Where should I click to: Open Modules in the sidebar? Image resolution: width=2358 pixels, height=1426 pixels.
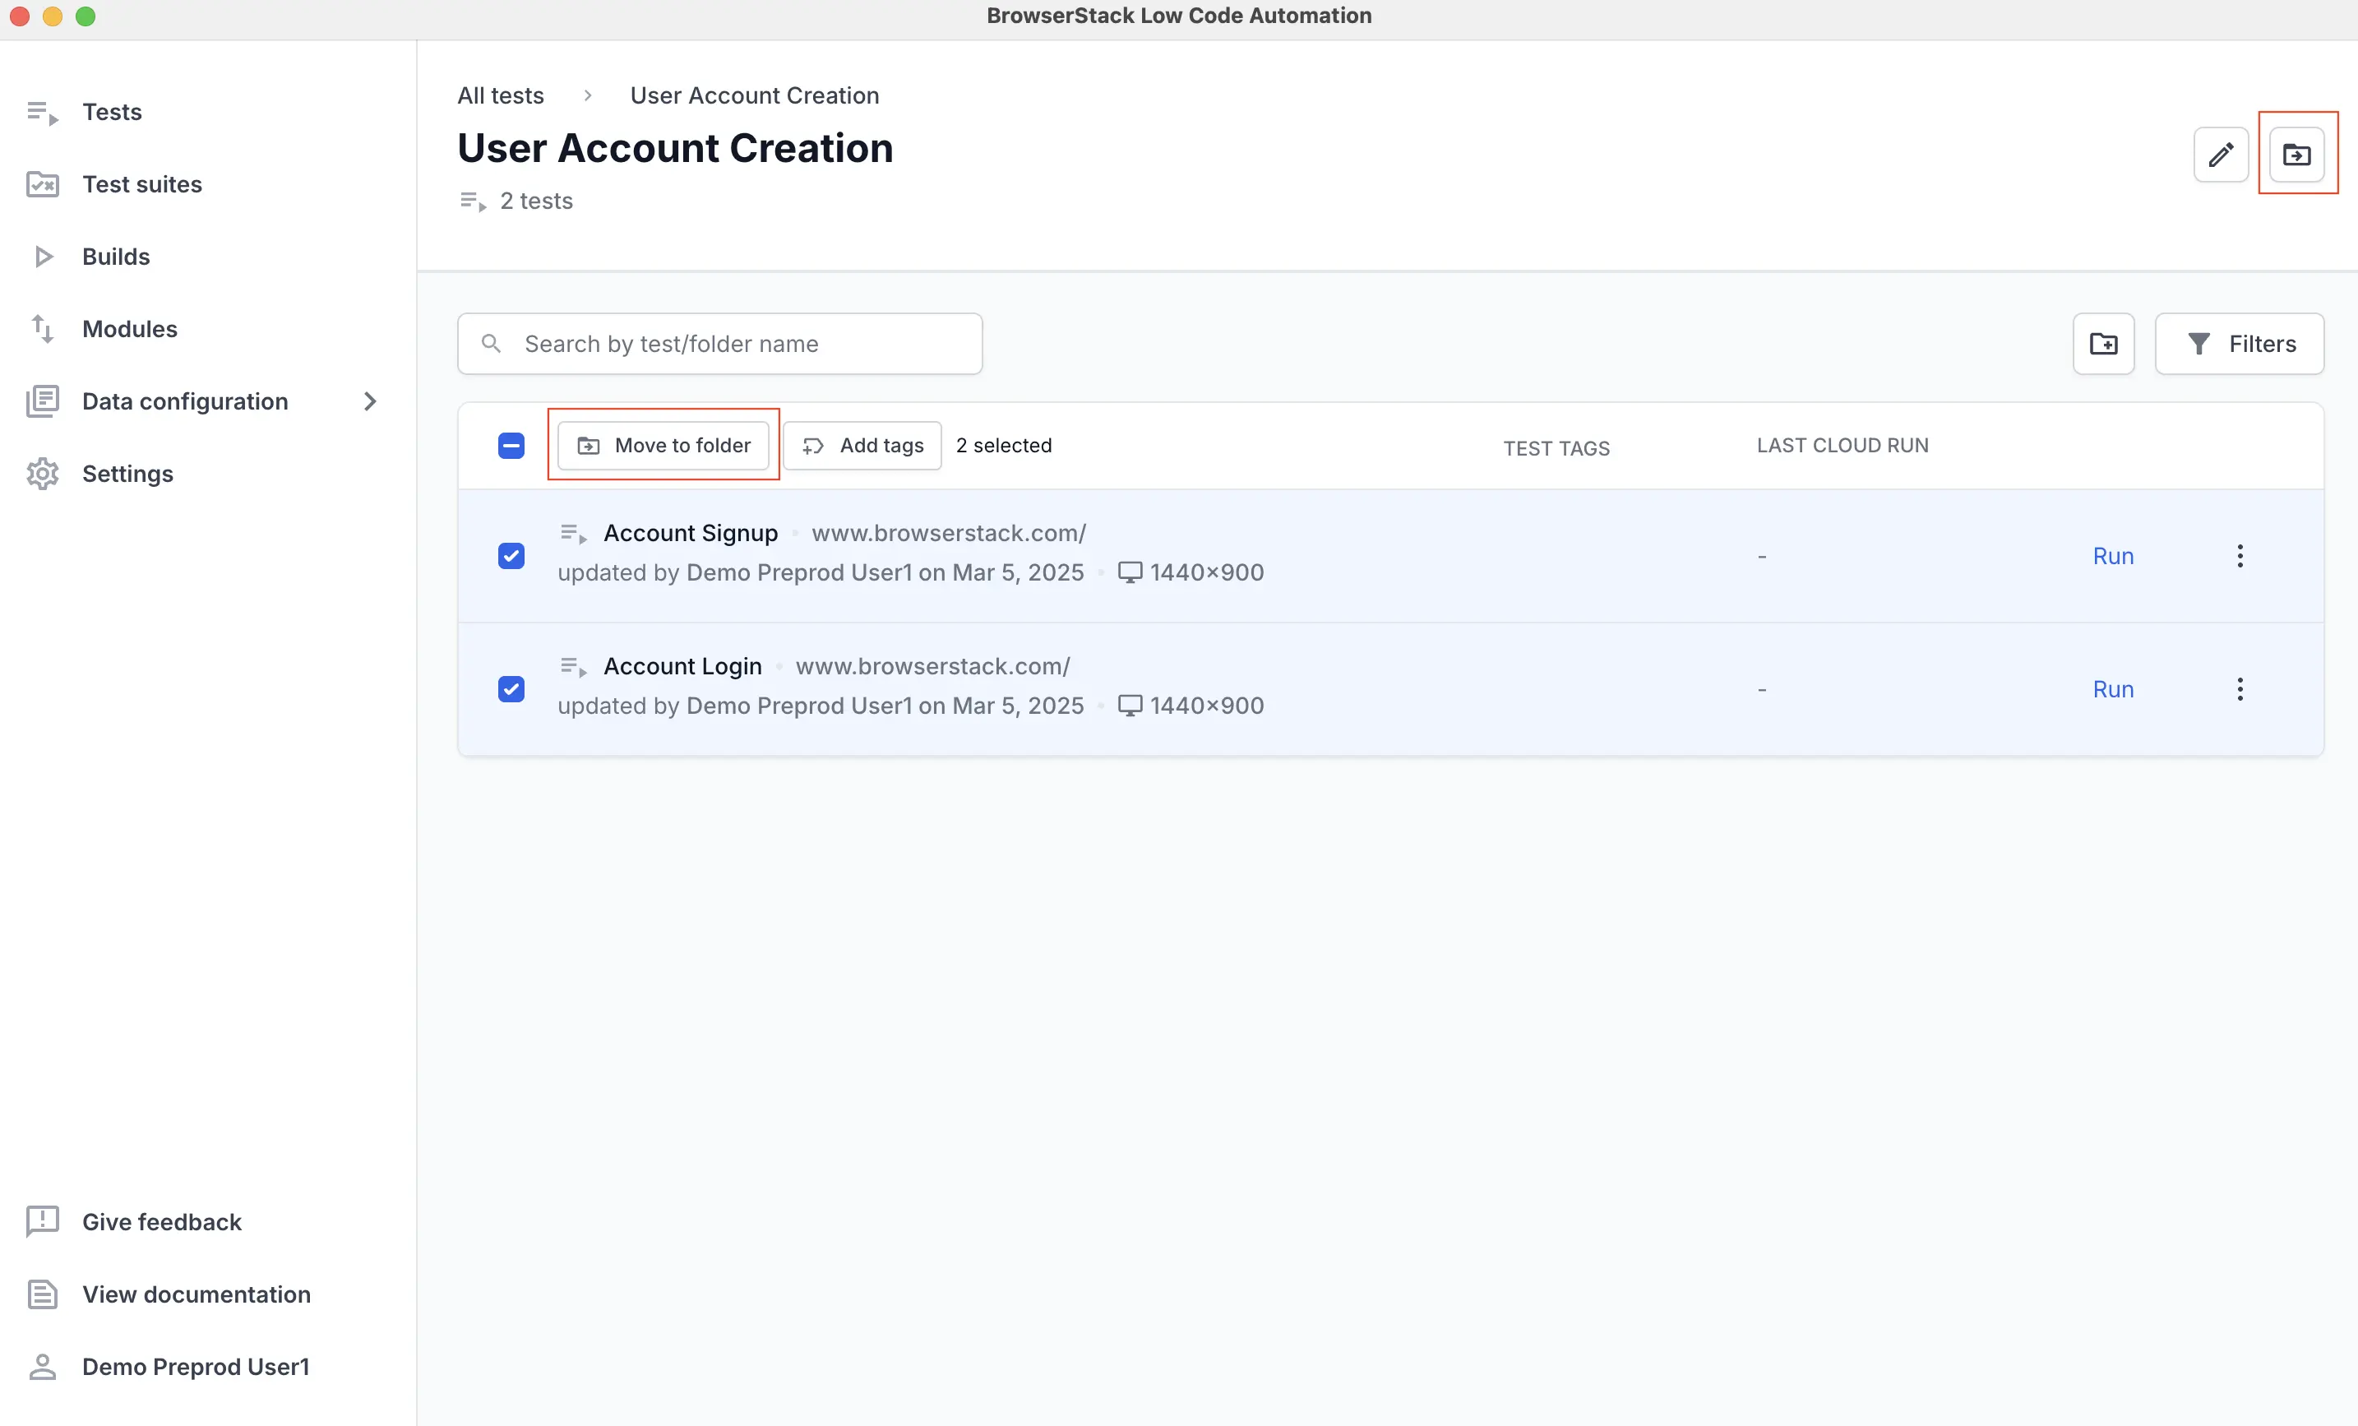[129, 328]
